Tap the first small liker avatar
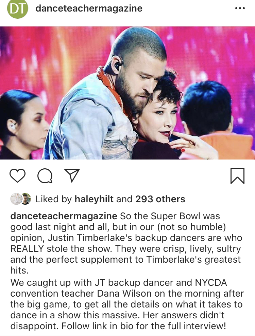Screen dimensions: 255x336 pyautogui.click(x=16, y=199)
